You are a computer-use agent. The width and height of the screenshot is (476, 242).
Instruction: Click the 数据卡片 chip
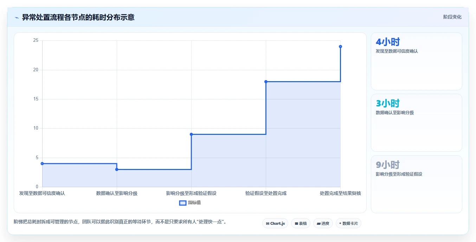(x=348, y=223)
